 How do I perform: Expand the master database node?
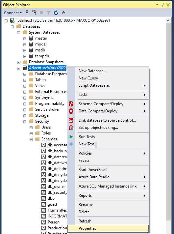(x=25, y=39)
